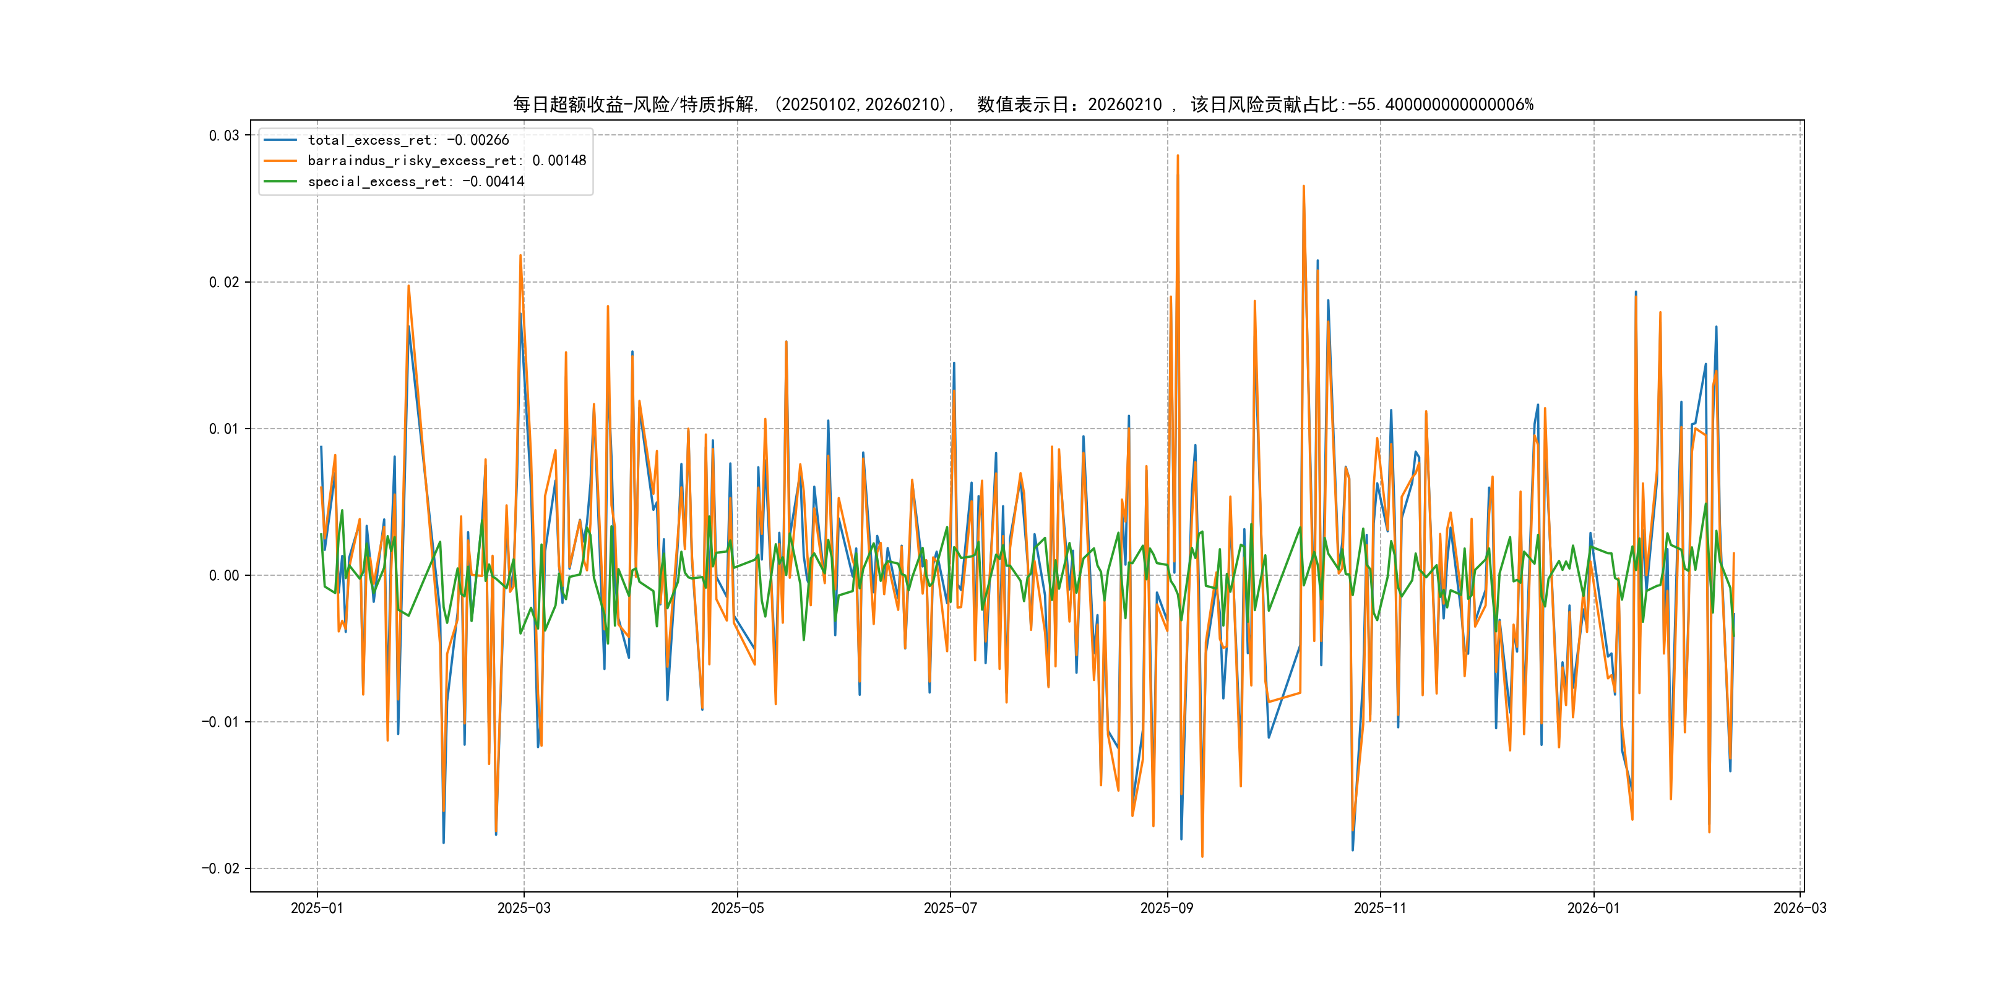
Task: Click the 2025-11 x-axis tick label
Action: (x=1380, y=908)
